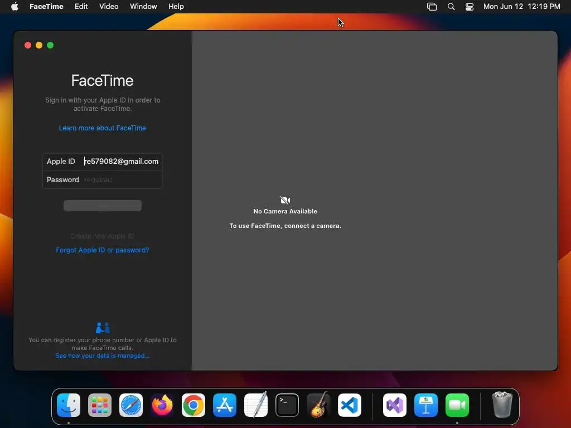Click To use FaceTime, connect a camera text
The image size is (571, 428).
[285, 226]
